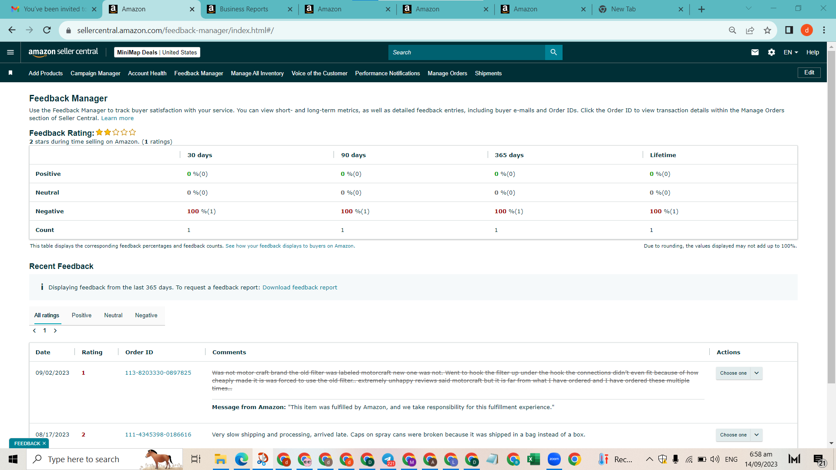
Task: Click the feedback rating stars
Action: coord(116,132)
